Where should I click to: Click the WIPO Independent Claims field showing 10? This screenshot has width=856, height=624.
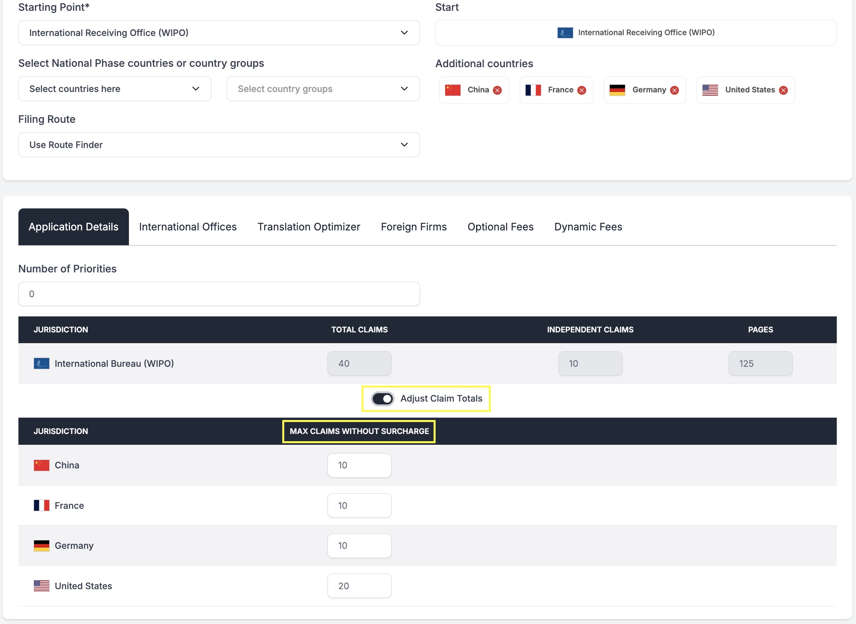tap(590, 363)
